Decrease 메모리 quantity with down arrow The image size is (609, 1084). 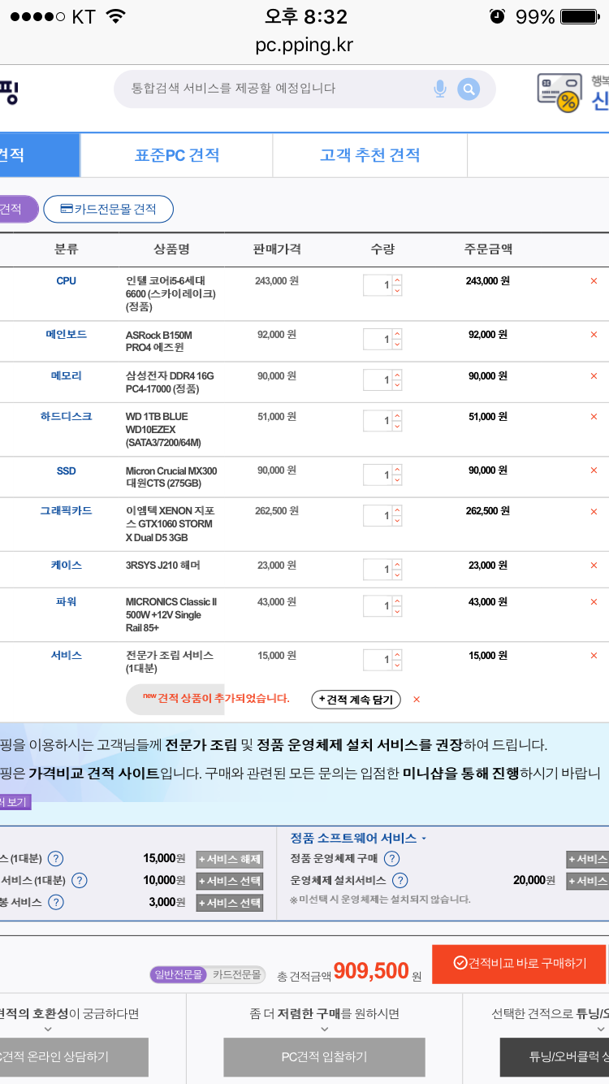(x=397, y=385)
